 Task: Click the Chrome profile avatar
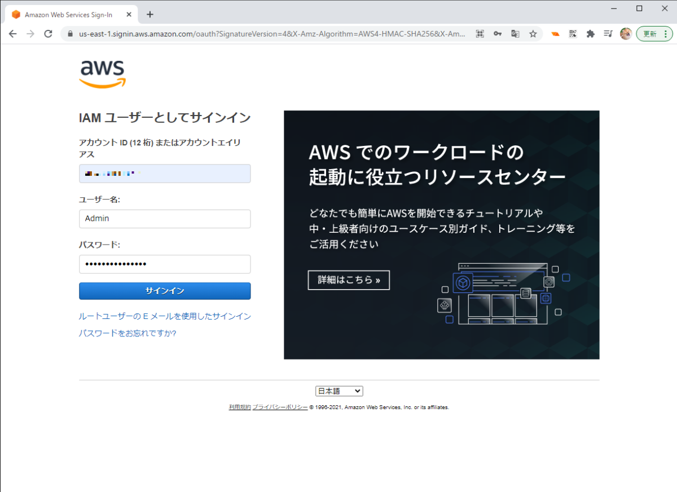click(x=626, y=34)
